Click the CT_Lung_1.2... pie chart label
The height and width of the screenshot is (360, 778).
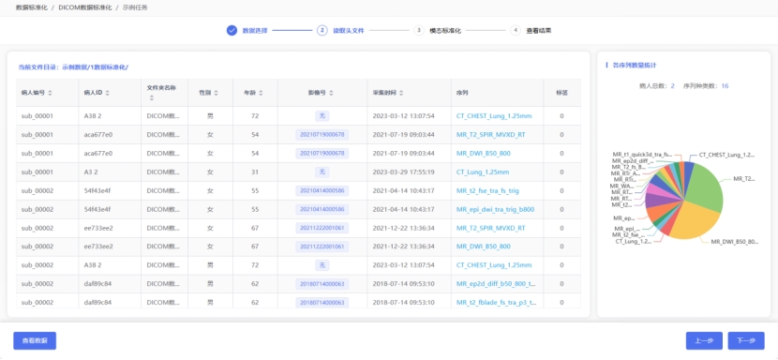(634, 242)
